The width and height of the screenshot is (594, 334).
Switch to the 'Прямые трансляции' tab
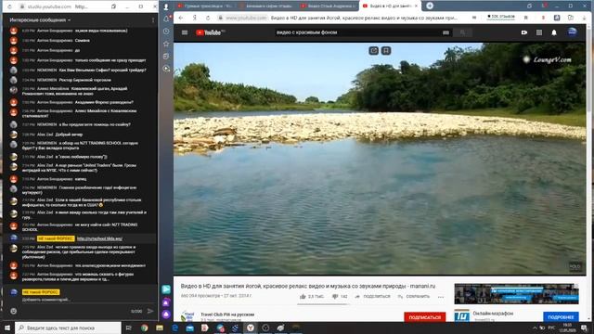[x=205, y=6]
